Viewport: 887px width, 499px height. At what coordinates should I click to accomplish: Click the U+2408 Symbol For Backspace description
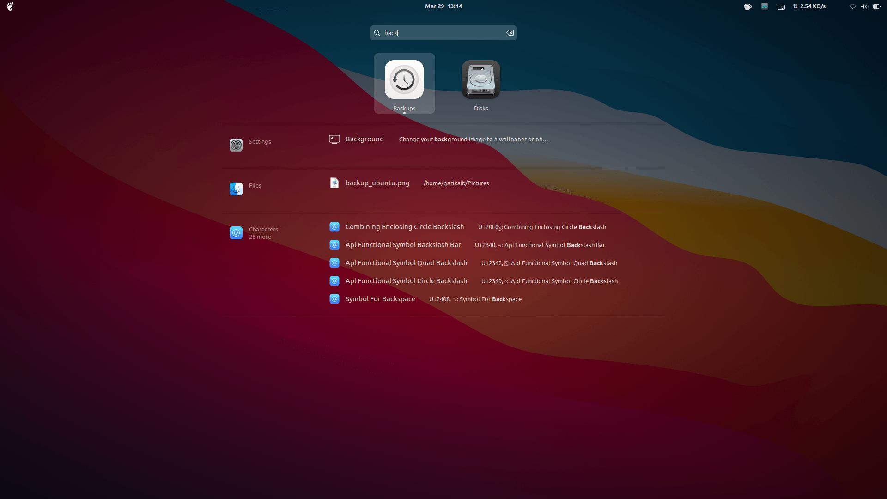(x=475, y=299)
